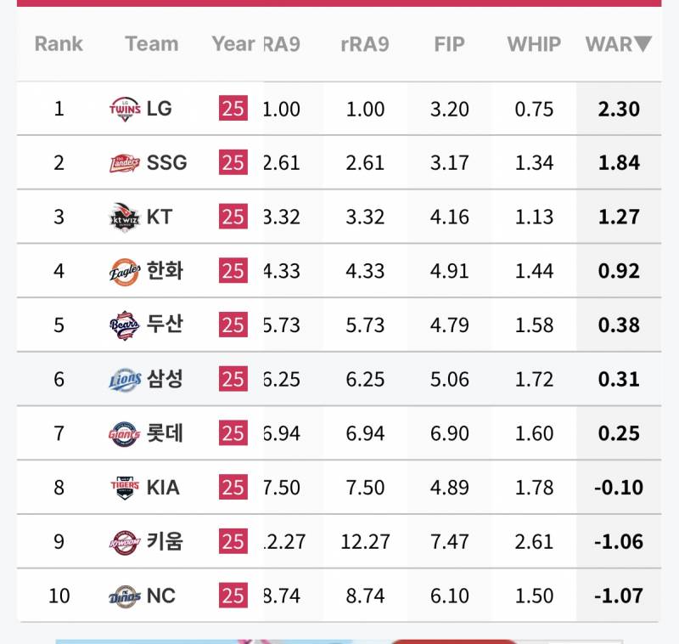This screenshot has height=644, width=679.
Task: Click the Year column header
Action: click(233, 44)
